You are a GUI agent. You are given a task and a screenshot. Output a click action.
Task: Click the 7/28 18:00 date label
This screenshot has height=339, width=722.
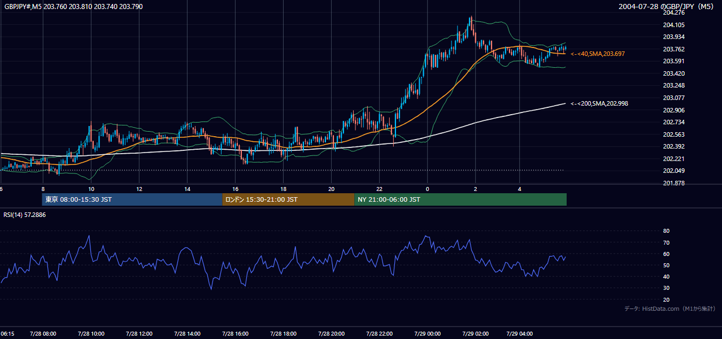click(x=283, y=333)
